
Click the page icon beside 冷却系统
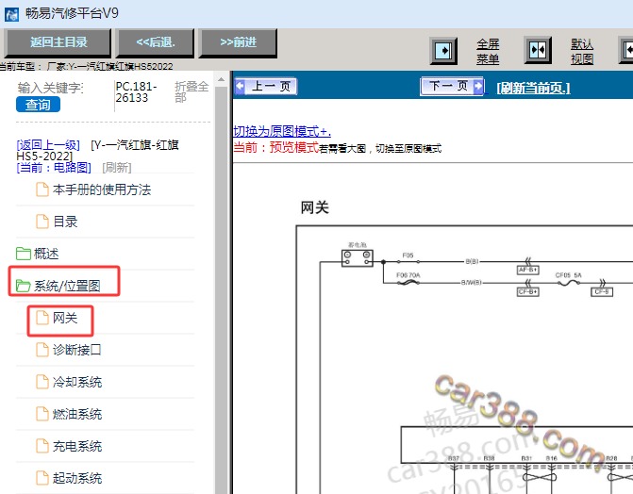pos(42,382)
